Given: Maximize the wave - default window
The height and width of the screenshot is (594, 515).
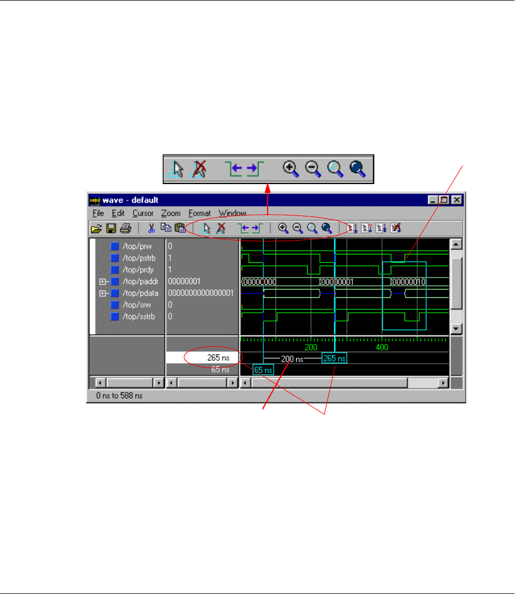Looking at the screenshot, I should point(445,199).
